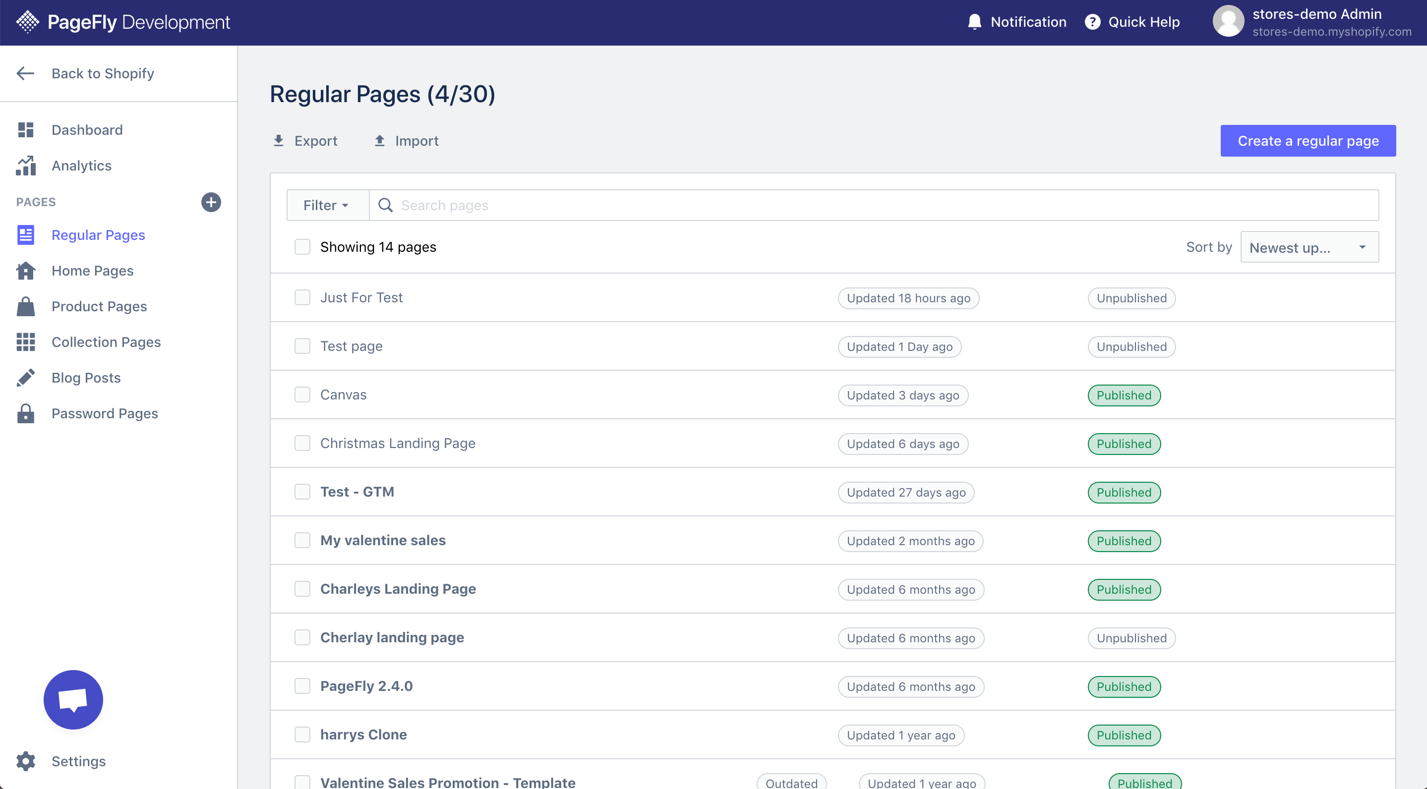Screen dimensions: 1427x789
Task: Select Regular Pages in the sidebar
Action: click(x=98, y=235)
